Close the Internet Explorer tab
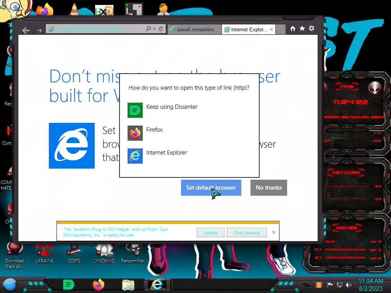This screenshot has width=391, height=293. point(271,29)
